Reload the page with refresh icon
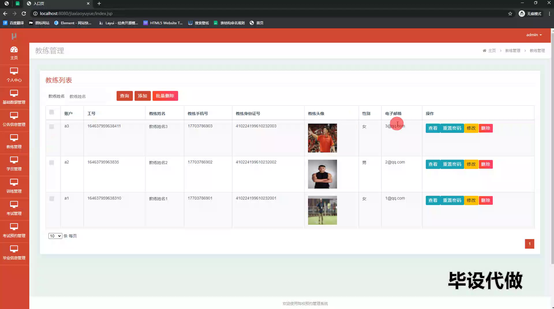This screenshot has height=309, width=554. pyautogui.click(x=24, y=14)
